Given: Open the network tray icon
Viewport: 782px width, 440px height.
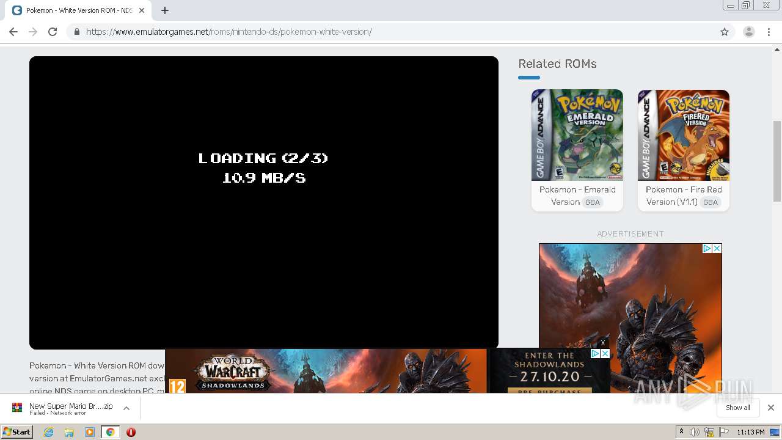Looking at the screenshot, I should (x=709, y=432).
